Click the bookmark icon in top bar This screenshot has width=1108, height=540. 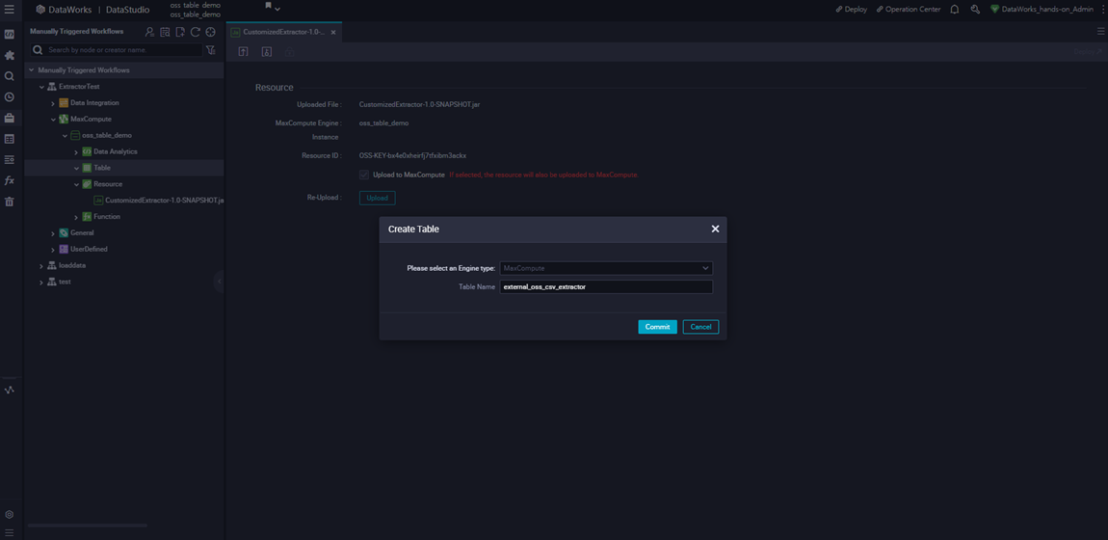[269, 6]
